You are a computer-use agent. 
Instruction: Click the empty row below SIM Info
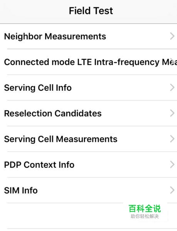pyautogui.click(x=62, y=215)
